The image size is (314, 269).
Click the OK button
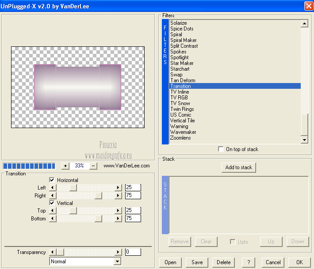pyautogui.click(x=299, y=262)
